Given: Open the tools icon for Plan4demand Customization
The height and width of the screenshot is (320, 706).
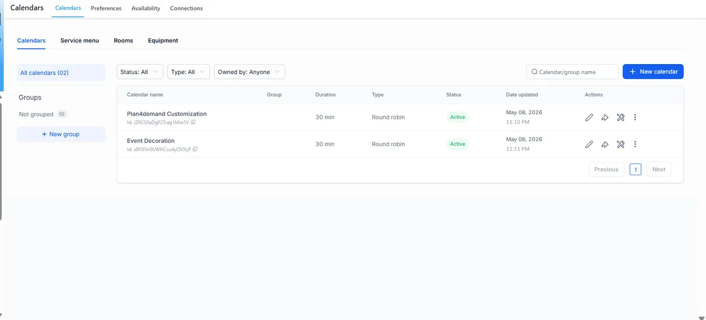Looking at the screenshot, I should [620, 117].
